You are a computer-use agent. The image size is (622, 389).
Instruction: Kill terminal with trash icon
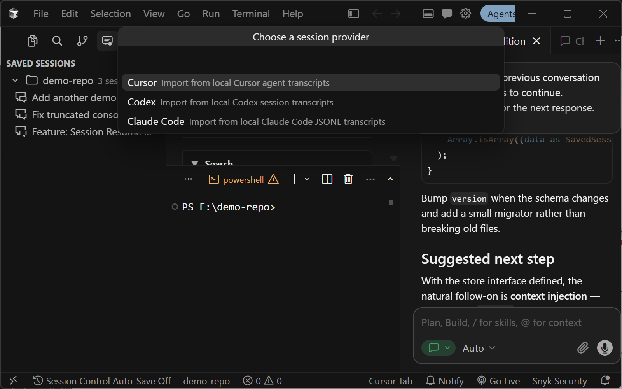pos(348,179)
